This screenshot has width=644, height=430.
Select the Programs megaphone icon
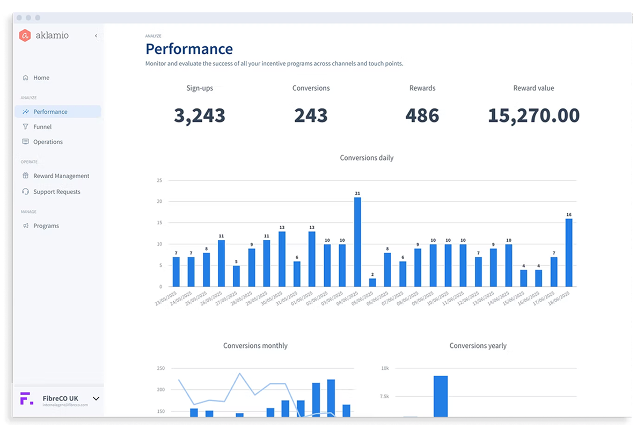click(25, 225)
